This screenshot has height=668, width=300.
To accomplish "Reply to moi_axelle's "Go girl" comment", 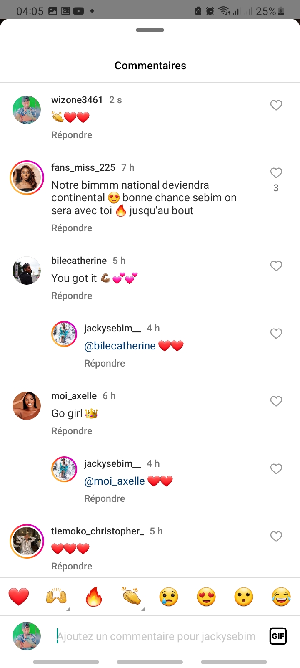I will 72,431.
